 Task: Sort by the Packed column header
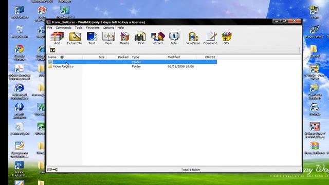pos(118,57)
